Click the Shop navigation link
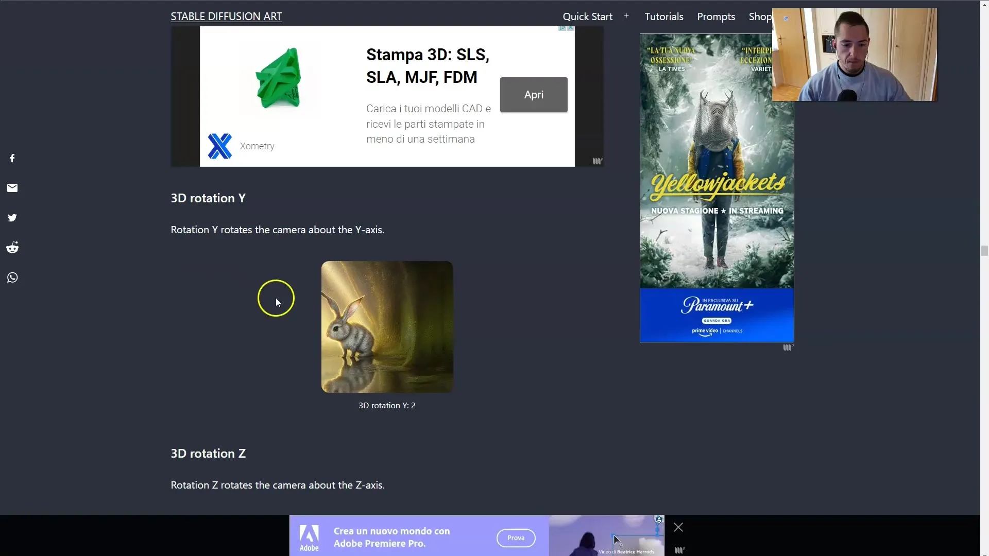 coord(760,16)
